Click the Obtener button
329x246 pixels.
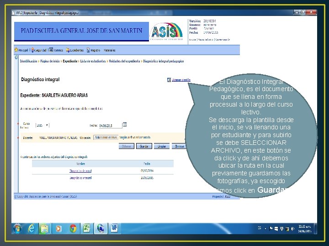(x=126, y=146)
